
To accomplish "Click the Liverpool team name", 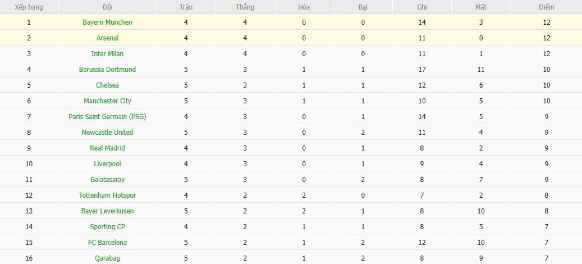I will (x=107, y=164).
